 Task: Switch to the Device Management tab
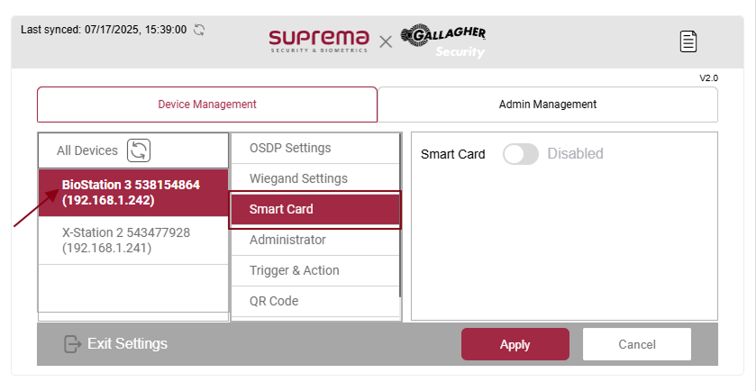tap(207, 105)
